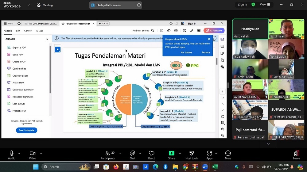Viewport: 307px width, 172px height.
Task: Change Zoom View layout
Action: pyautogui.click(x=265, y=5)
